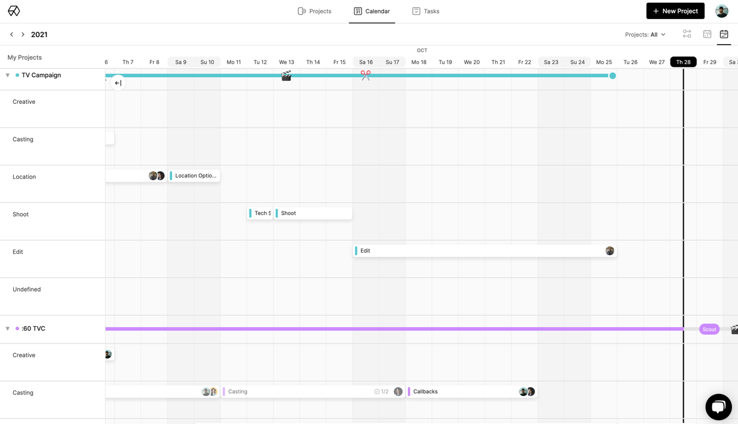738x424 pixels.
Task: Click the purple Scout milestone tag
Action: [x=709, y=329]
